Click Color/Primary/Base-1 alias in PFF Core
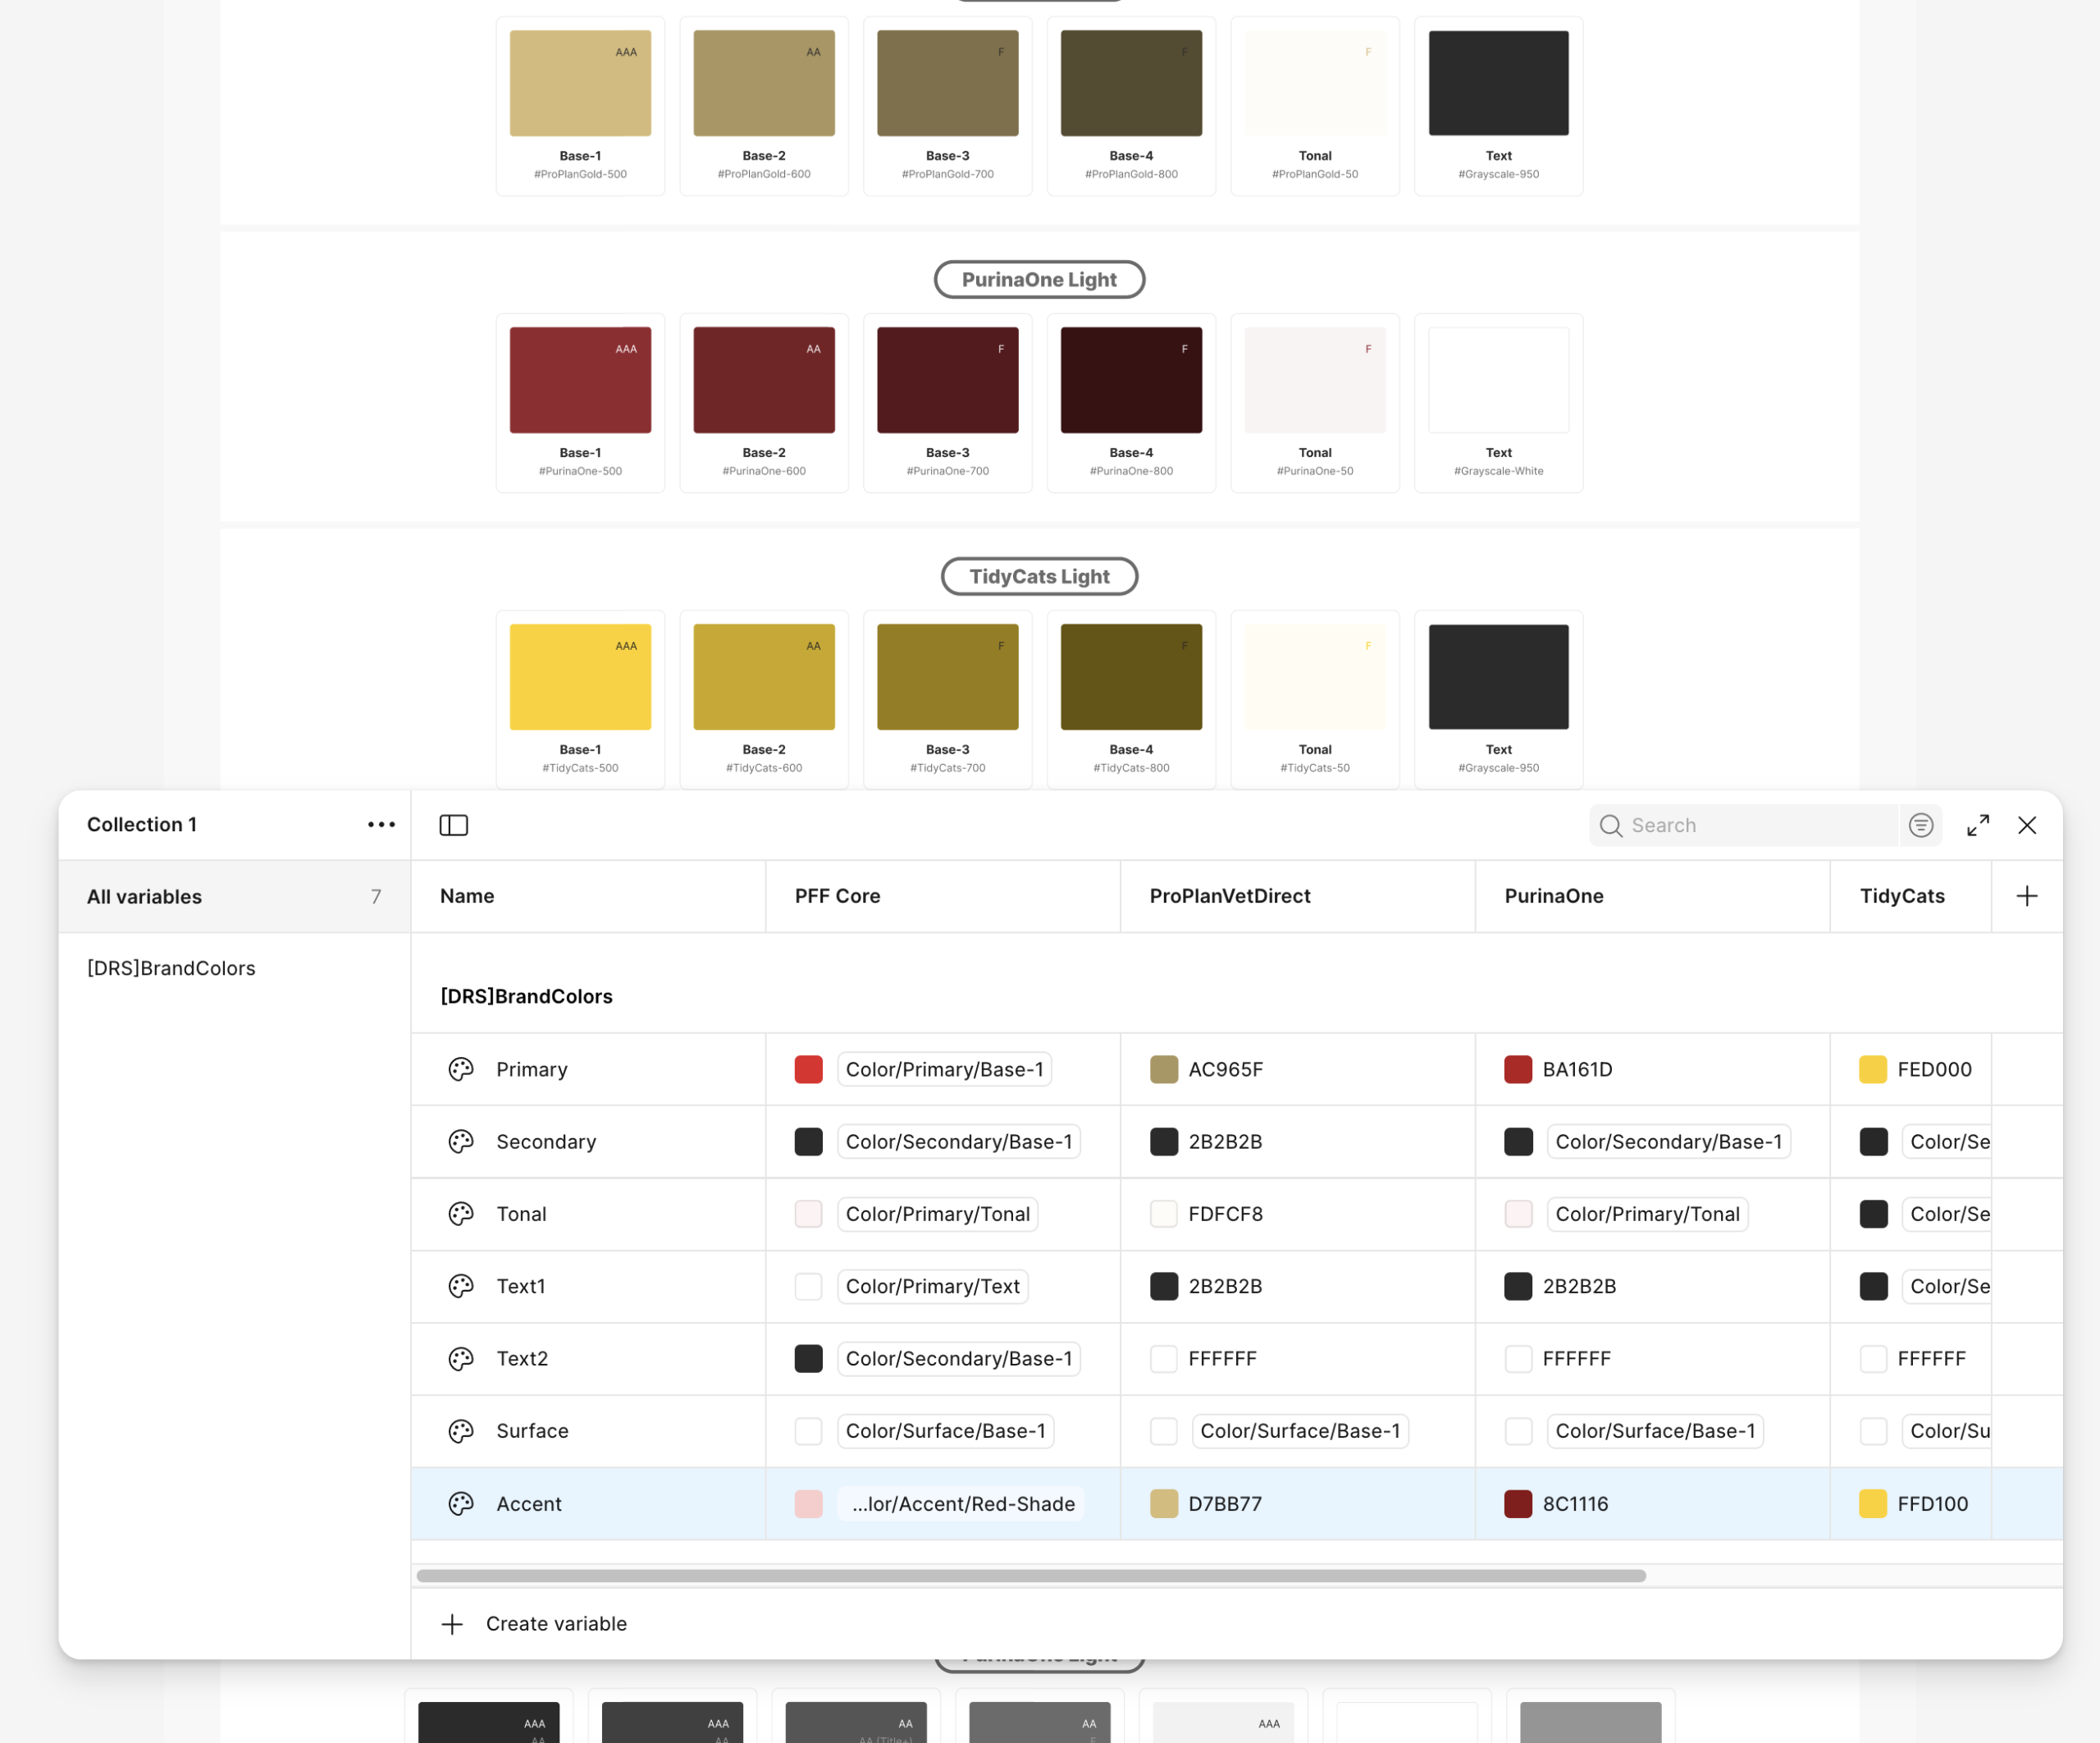This screenshot has height=1743, width=2100. (x=944, y=1068)
